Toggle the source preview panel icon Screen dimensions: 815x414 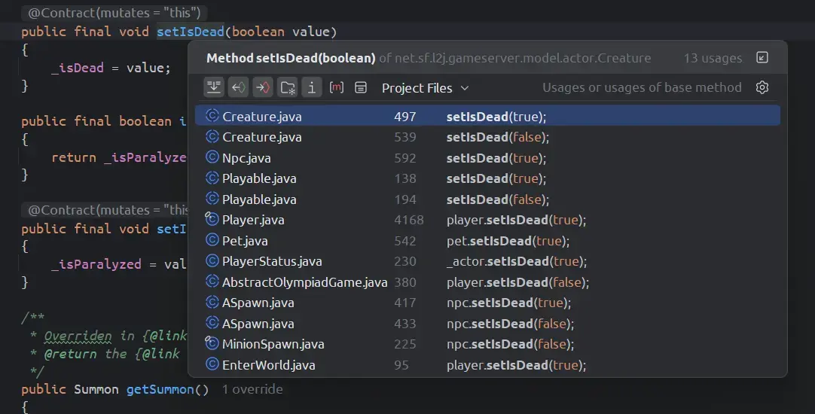361,87
